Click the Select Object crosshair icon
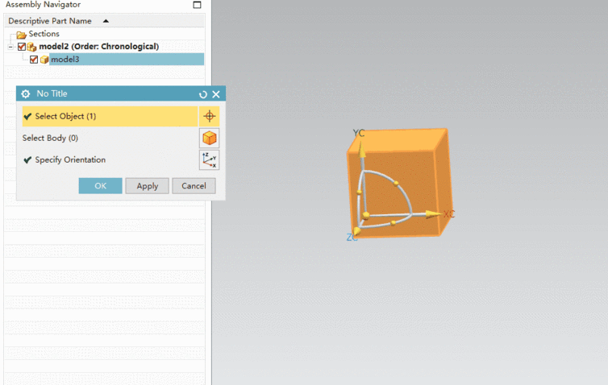The image size is (608, 385). coord(210,116)
